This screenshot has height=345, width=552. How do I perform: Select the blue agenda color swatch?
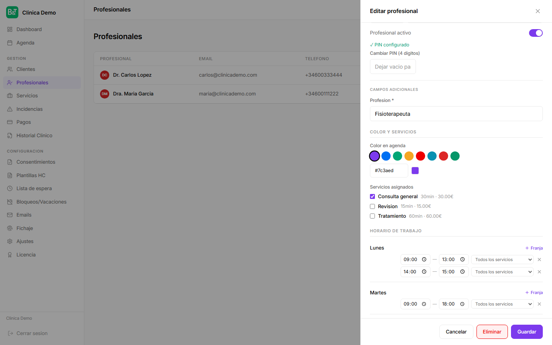386,156
